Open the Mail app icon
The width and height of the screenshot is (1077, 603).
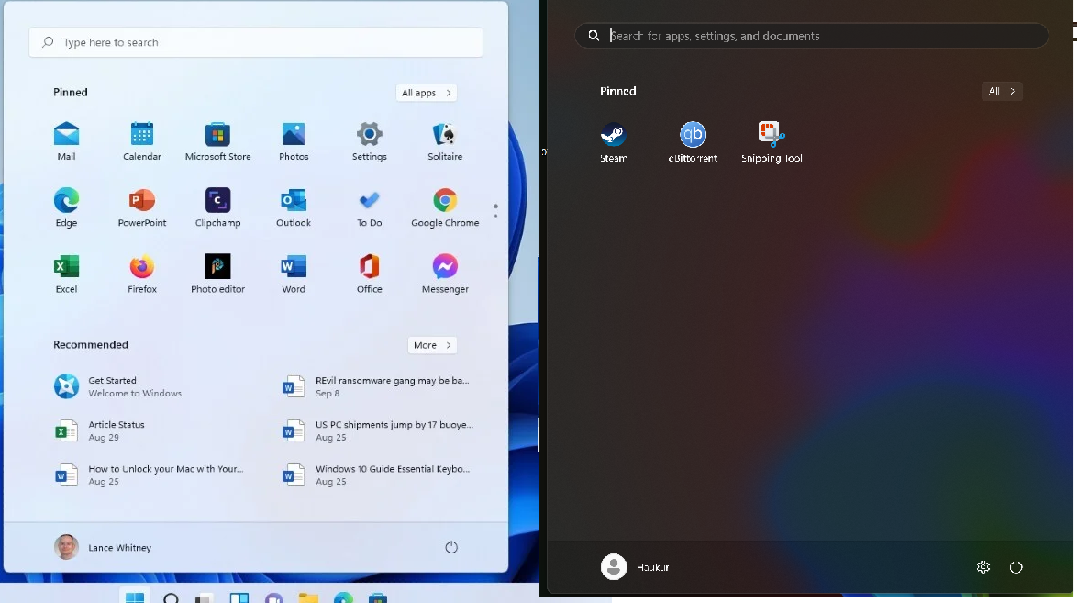point(66,135)
